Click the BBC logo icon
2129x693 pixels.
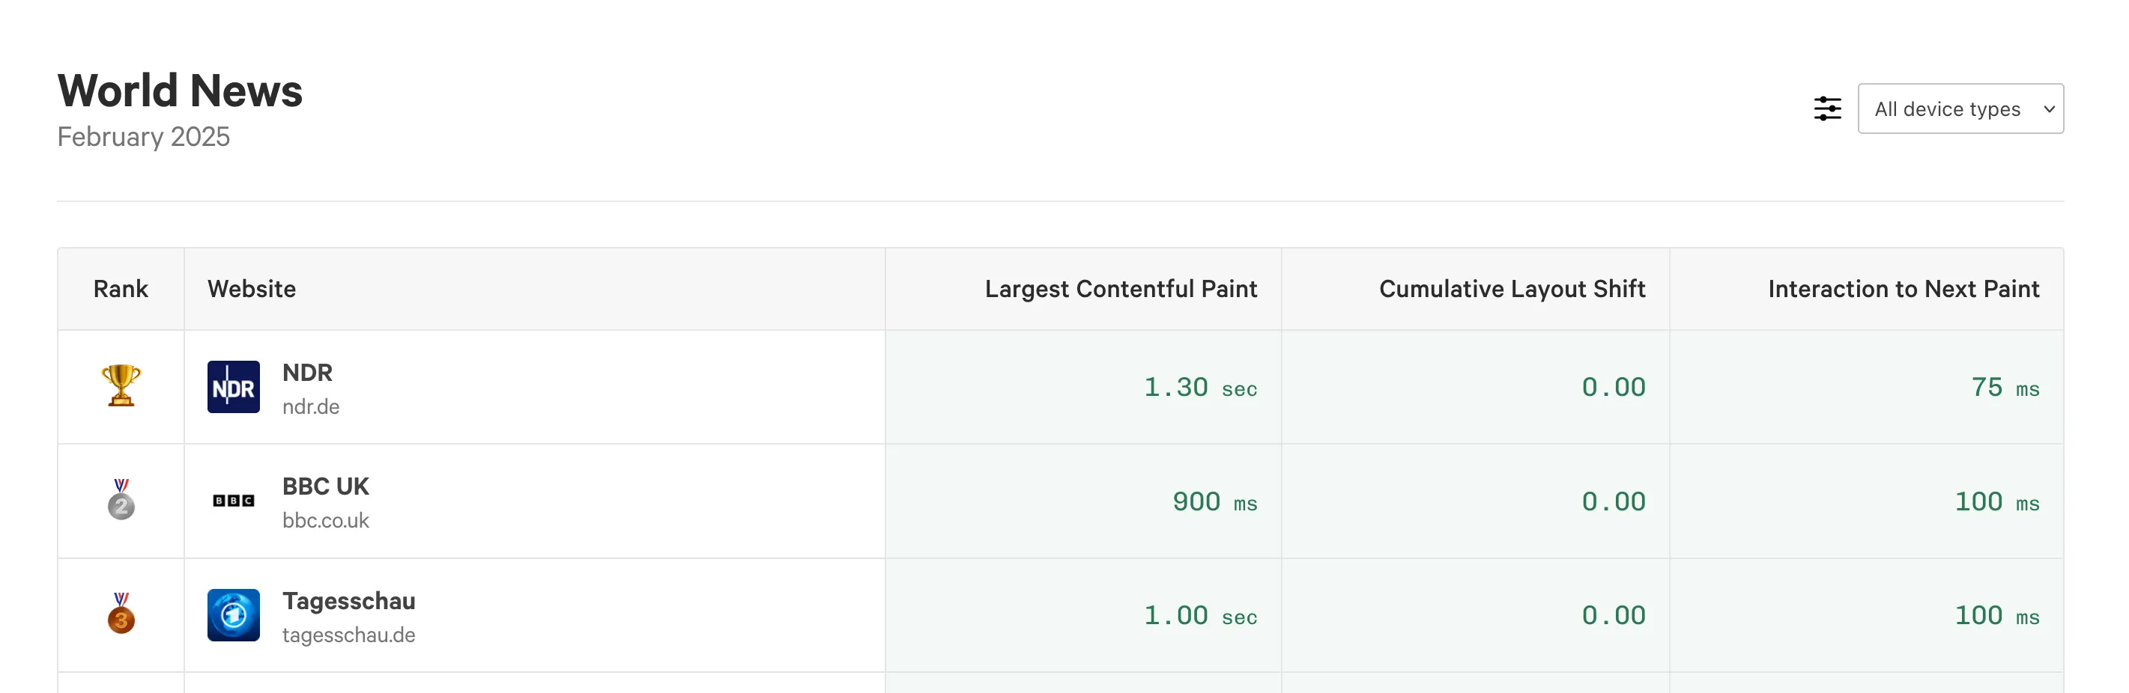[x=233, y=501]
